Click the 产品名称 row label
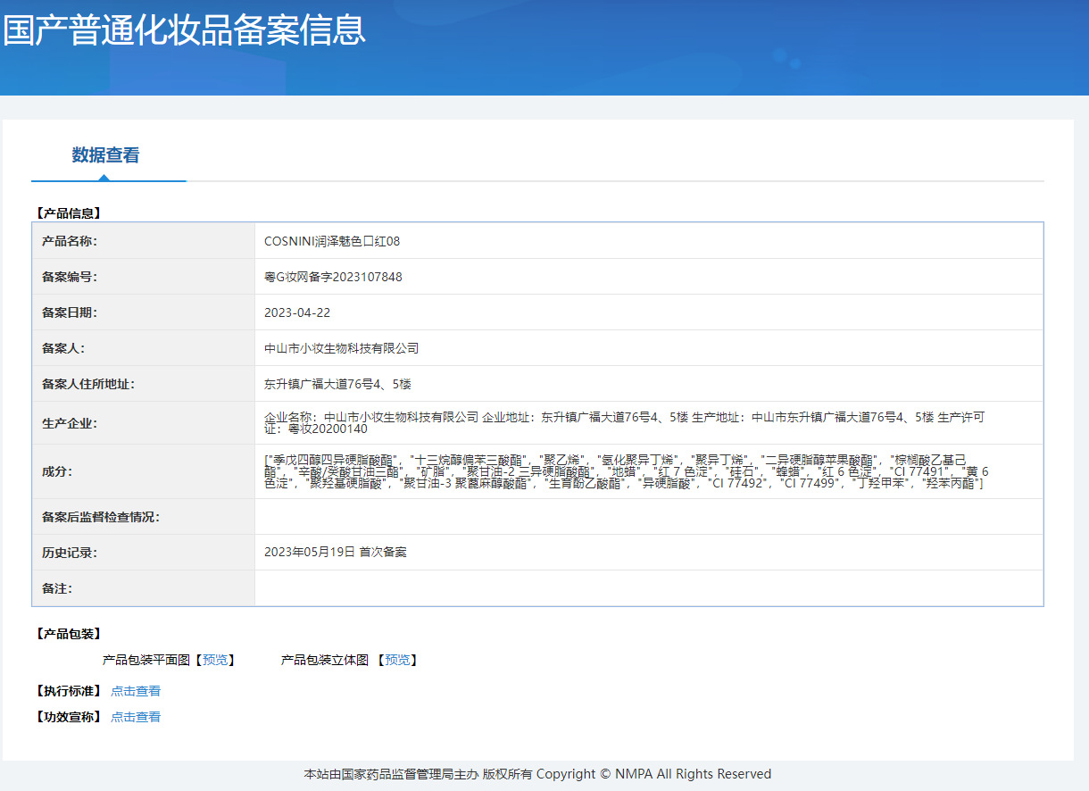The width and height of the screenshot is (1089, 791). pos(70,241)
